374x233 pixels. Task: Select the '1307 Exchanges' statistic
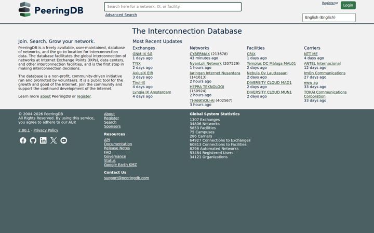tap(205, 120)
